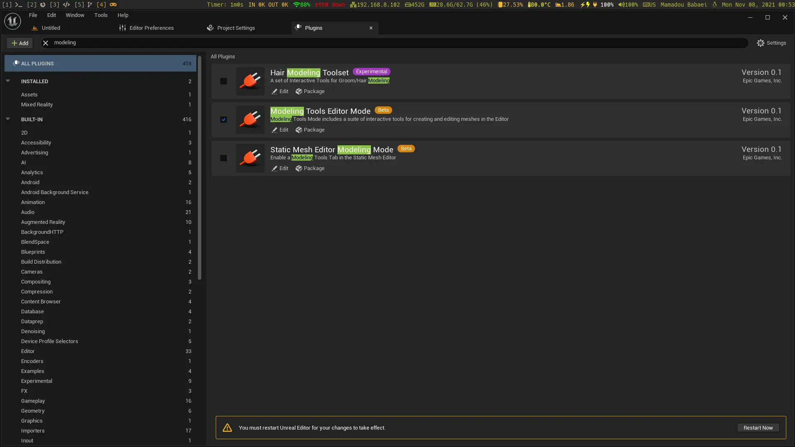Collapse the Installed category arrow
The width and height of the screenshot is (795, 447).
(8, 81)
